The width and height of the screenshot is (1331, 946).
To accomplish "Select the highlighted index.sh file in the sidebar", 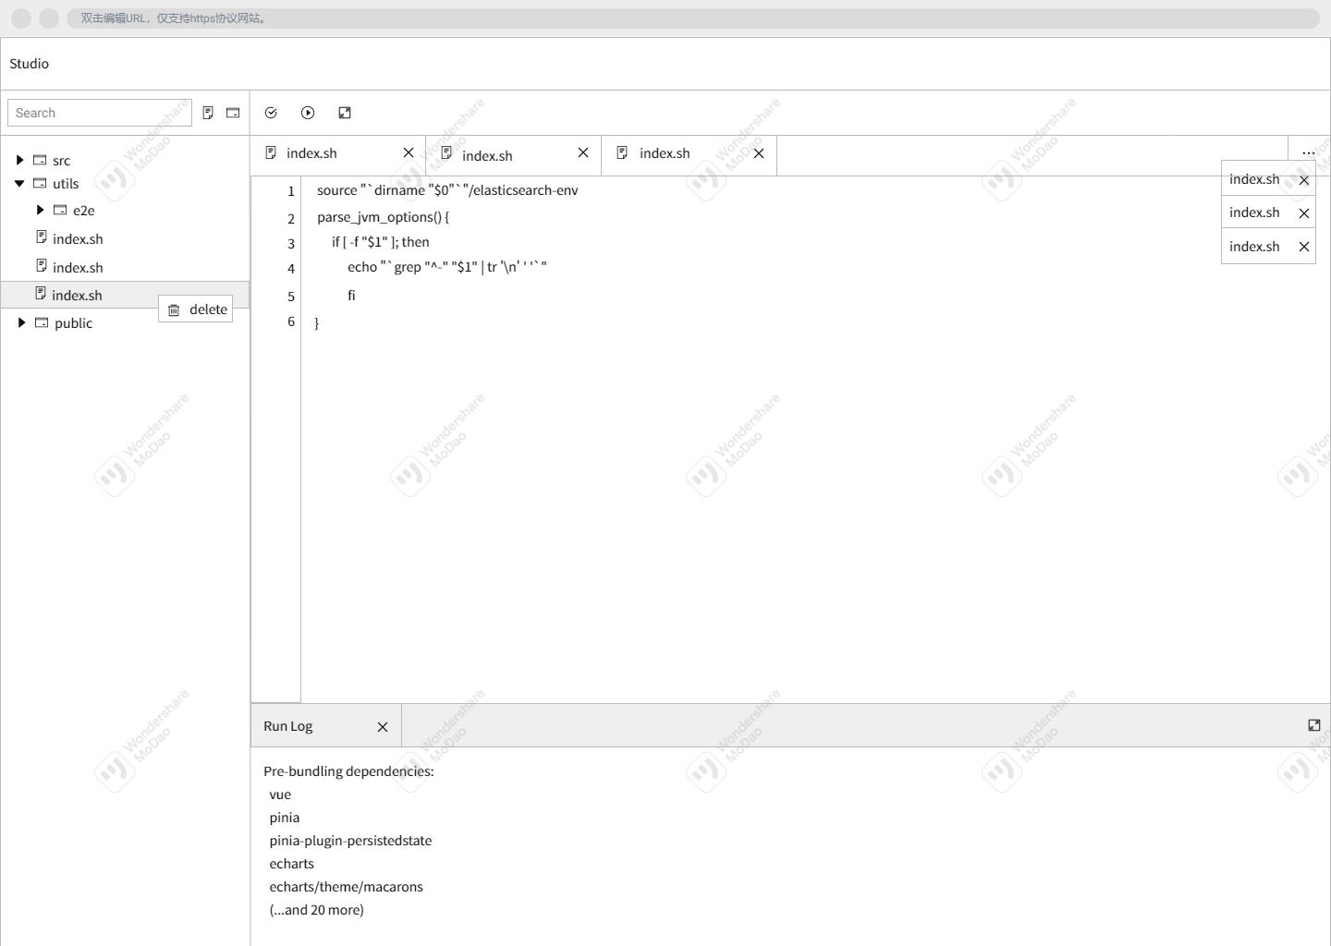I will coord(78,295).
